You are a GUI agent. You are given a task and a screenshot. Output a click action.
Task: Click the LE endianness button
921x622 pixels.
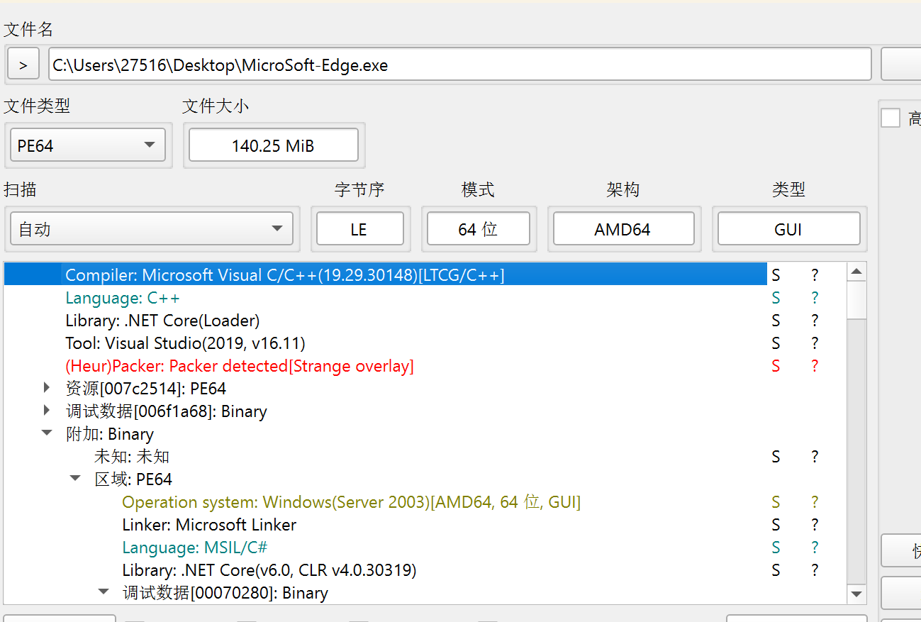click(359, 229)
